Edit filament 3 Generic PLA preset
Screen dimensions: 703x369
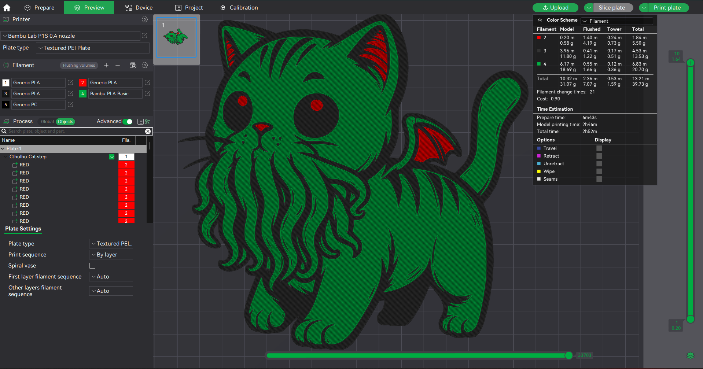click(70, 93)
